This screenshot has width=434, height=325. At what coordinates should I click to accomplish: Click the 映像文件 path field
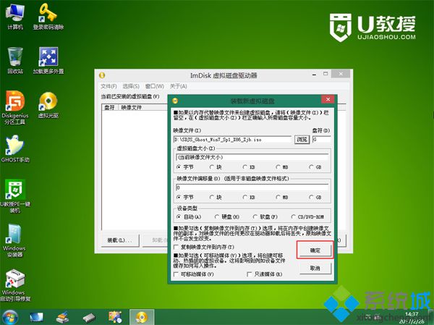[x=232, y=140]
